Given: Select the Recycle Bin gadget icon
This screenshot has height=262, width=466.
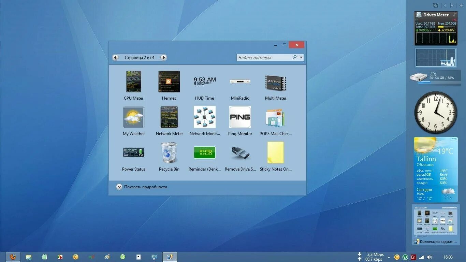Looking at the screenshot, I should coord(169,152).
